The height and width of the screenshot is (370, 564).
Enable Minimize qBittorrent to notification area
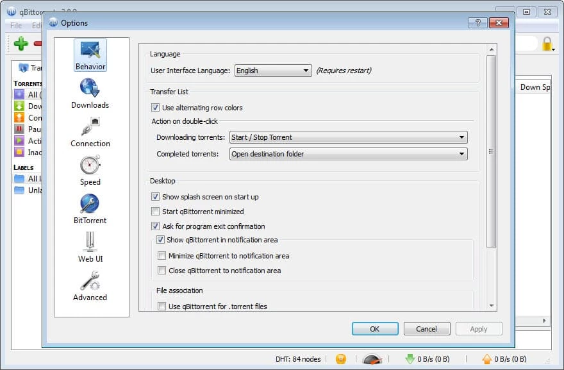point(162,256)
